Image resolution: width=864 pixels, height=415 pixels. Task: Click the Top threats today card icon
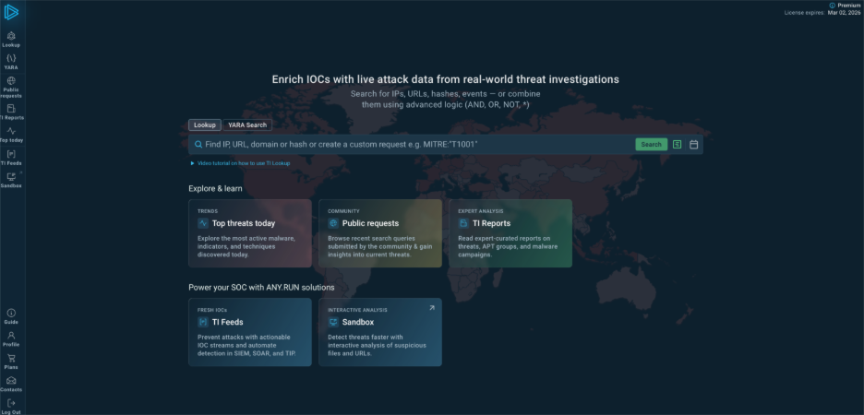(203, 223)
